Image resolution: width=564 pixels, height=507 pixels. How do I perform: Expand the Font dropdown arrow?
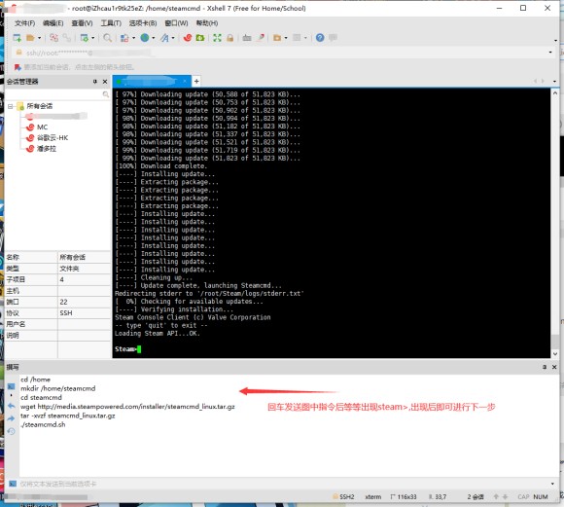coord(173,38)
